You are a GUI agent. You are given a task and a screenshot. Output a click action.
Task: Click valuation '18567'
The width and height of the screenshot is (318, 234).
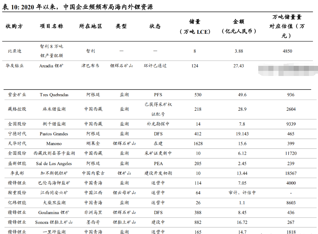[291, 173]
